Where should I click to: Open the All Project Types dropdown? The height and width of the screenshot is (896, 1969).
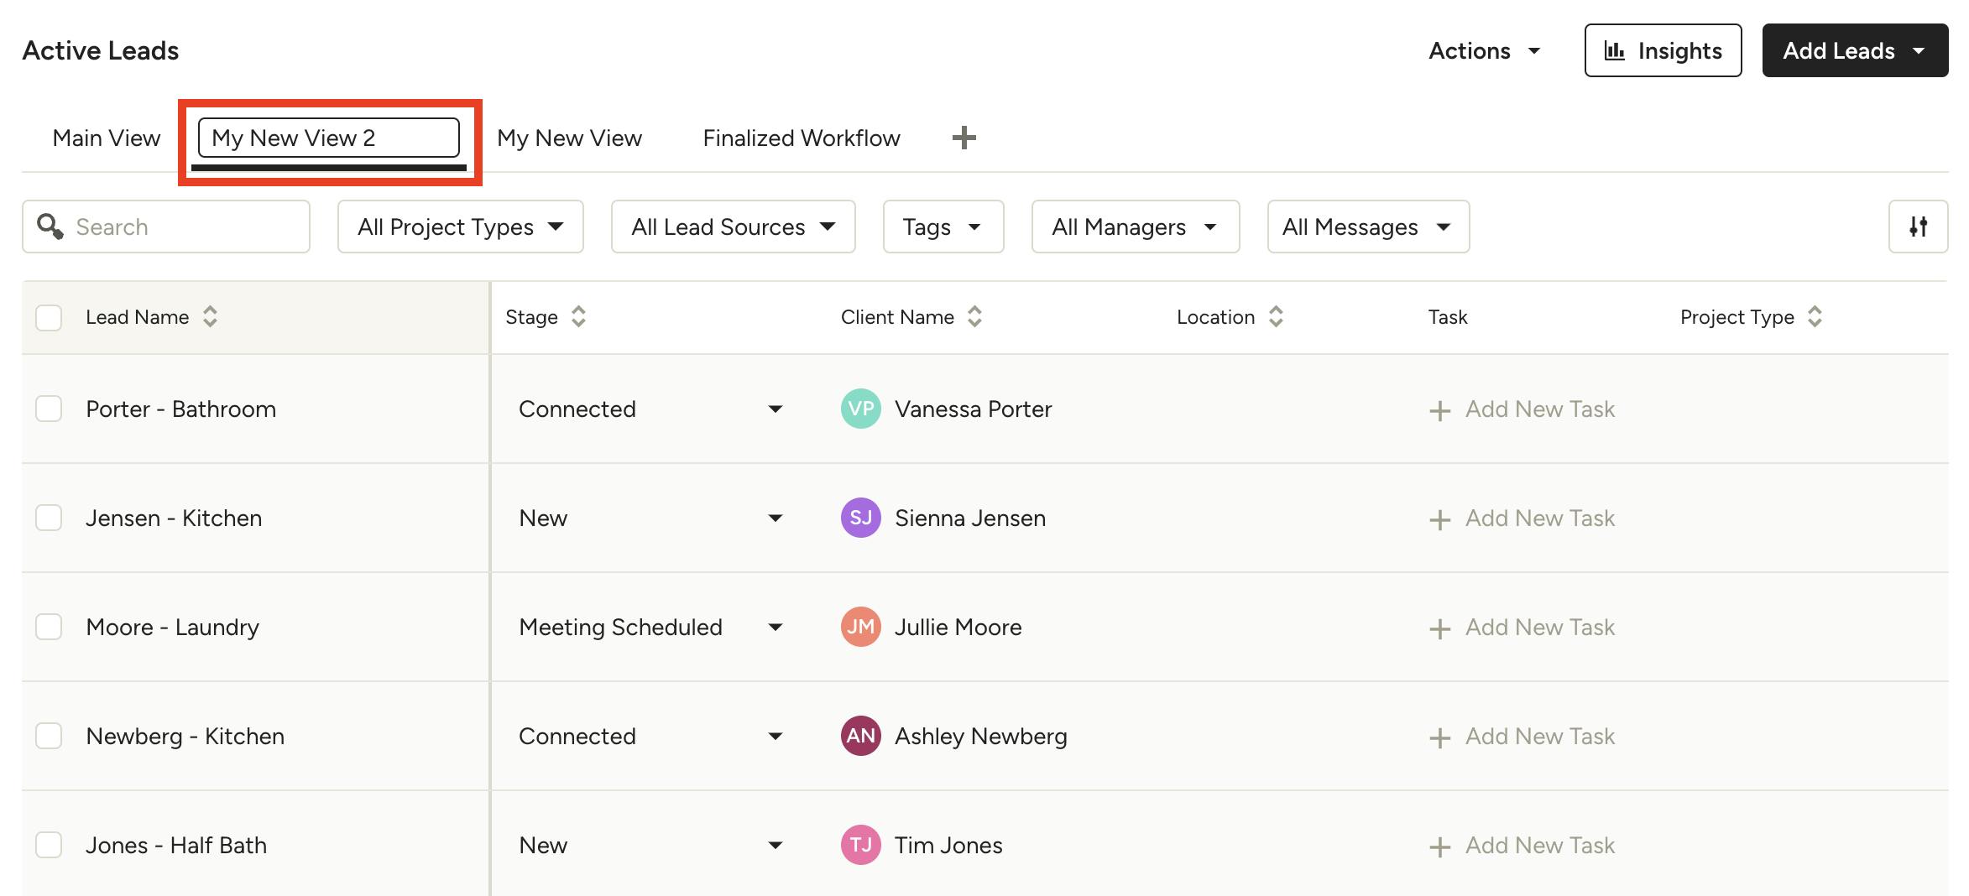tap(460, 227)
